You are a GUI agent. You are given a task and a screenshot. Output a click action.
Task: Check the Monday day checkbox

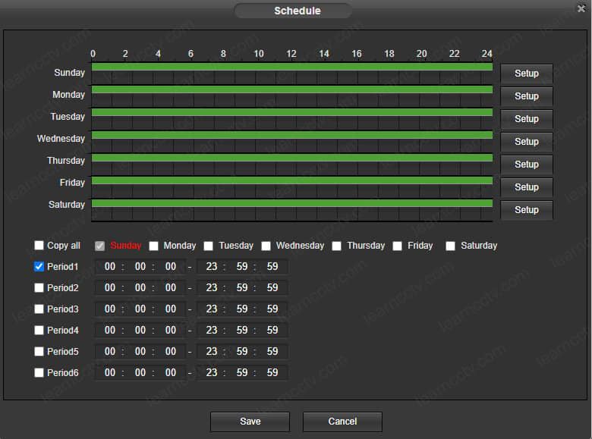[x=154, y=246]
